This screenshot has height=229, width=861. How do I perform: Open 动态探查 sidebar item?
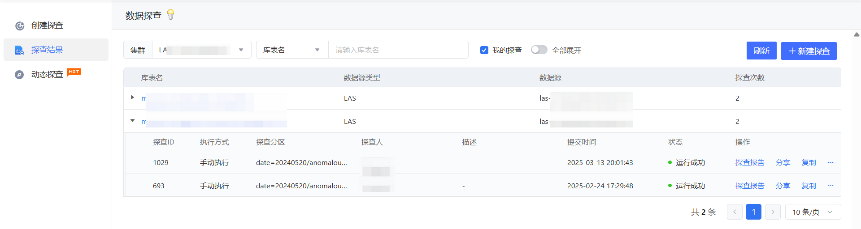pos(47,74)
